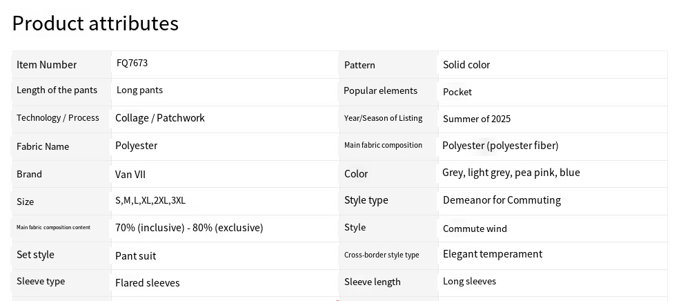Click the color value listing grey and pink
The width and height of the screenshot is (681, 301).
tap(511, 173)
